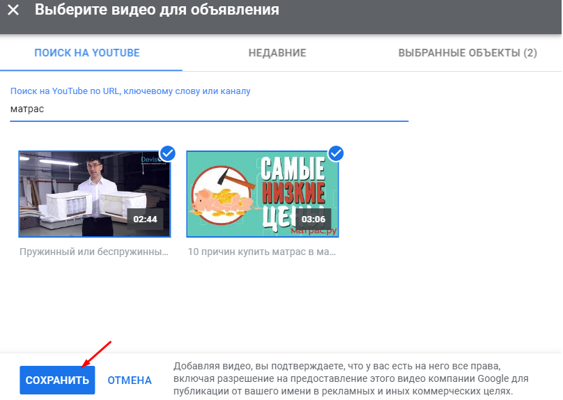Click the 'Выберите видео для объявления' dialog title
Viewport: 563px width, 400px height.
[157, 10]
